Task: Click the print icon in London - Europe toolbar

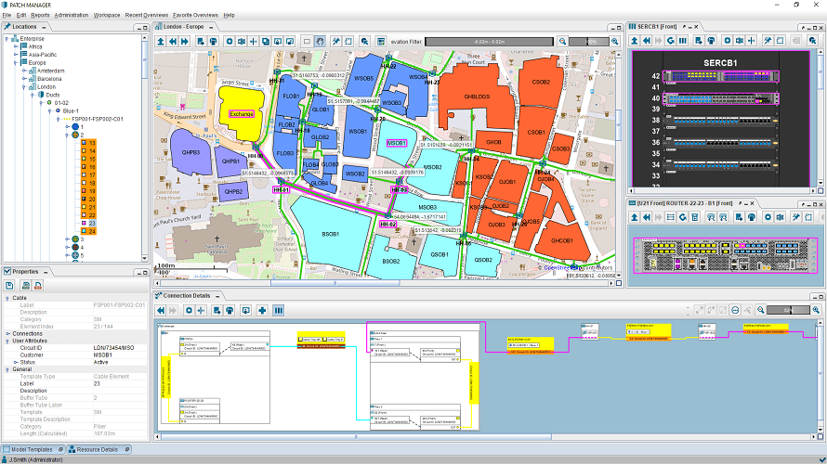Action: tap(213, 42)
